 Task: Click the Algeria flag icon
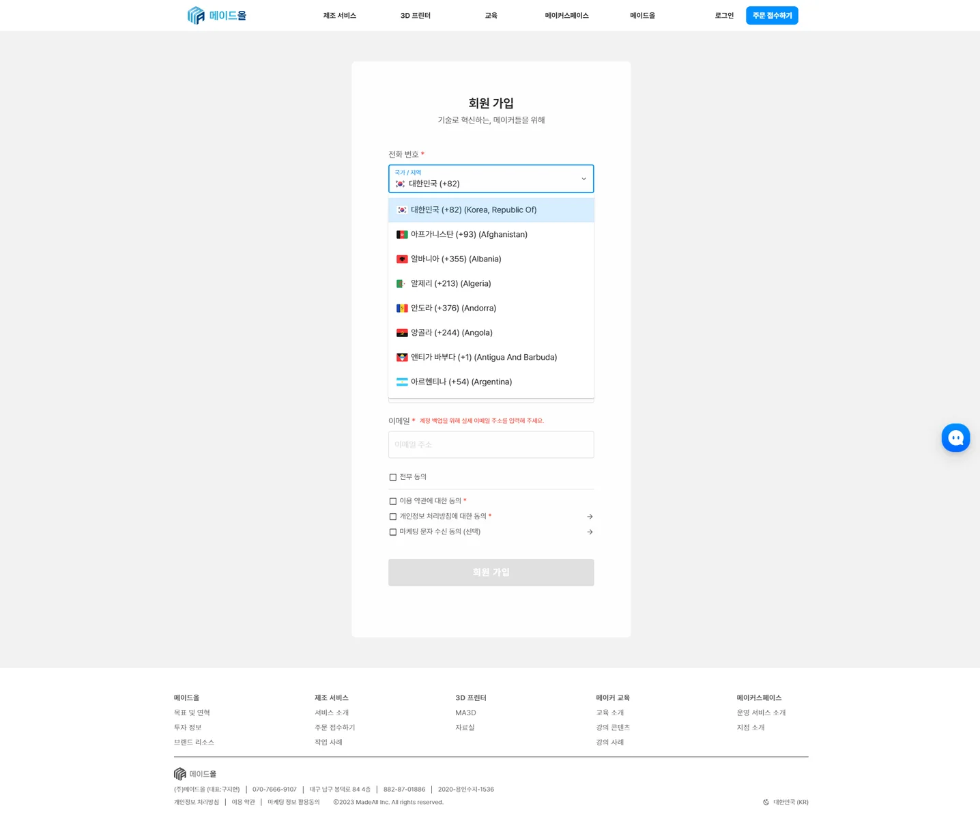pyautogui.click(x=402, y=284)
